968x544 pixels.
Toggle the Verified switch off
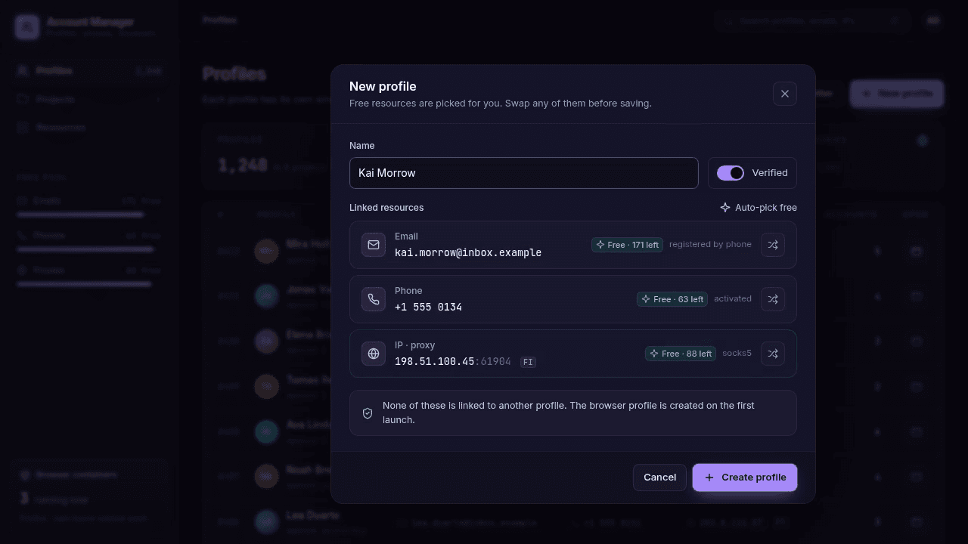(x=731, y=173)
